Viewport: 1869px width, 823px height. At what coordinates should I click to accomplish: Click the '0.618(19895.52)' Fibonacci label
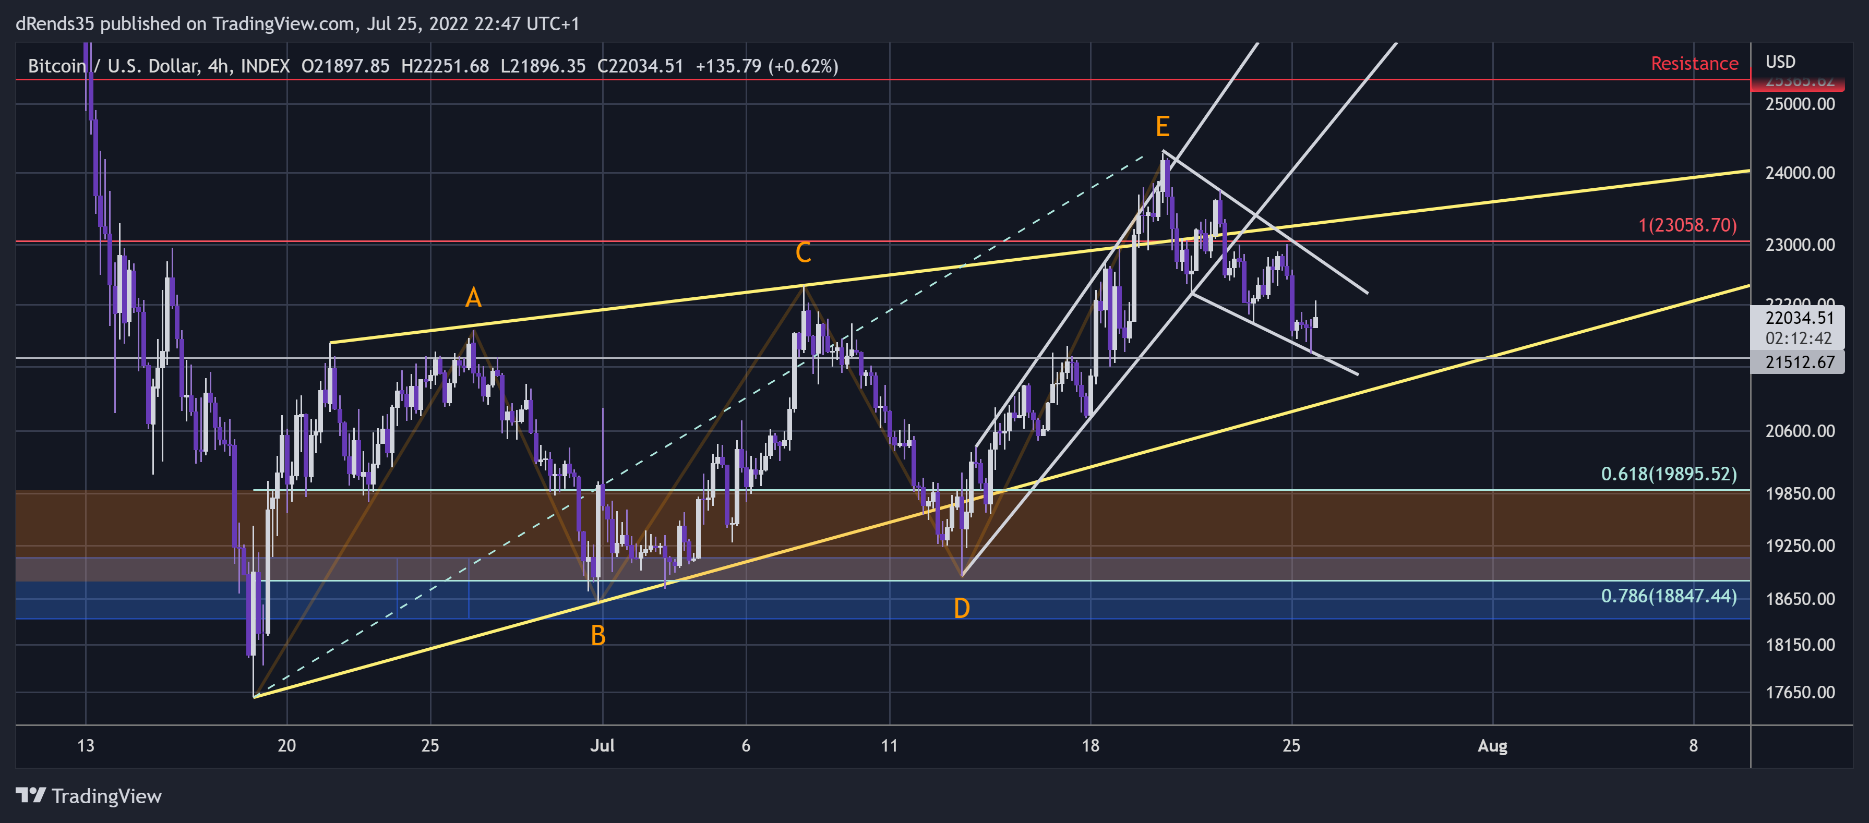(1669, 474)
